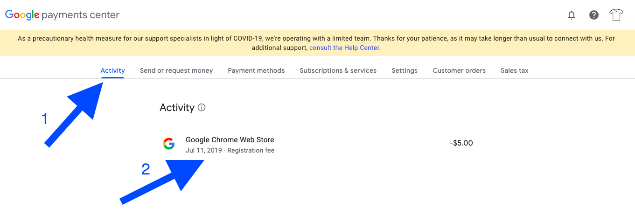Screen dimensions: 635x216
Task: Switch to the Activity tab
Action: tap(112, 71)
